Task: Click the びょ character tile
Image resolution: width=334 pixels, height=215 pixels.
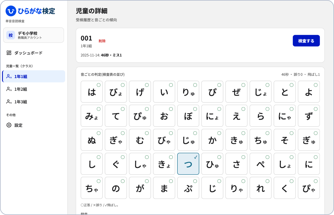Action: coord(116,92)
